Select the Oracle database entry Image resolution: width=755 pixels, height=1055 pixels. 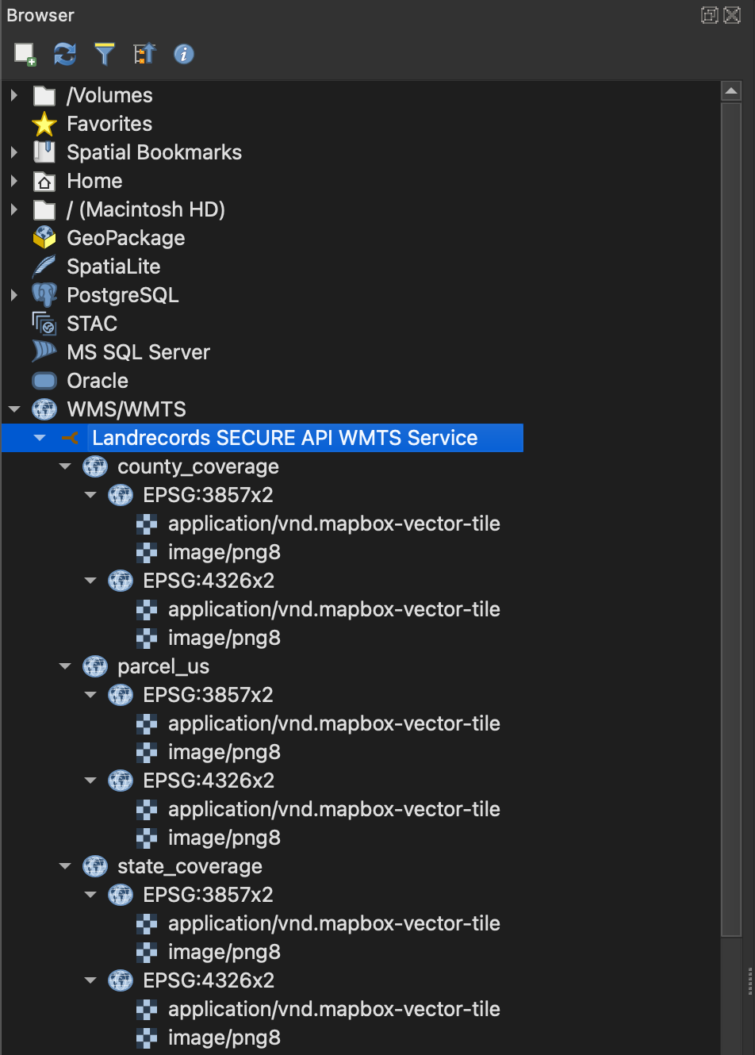[x=98, y=381]
